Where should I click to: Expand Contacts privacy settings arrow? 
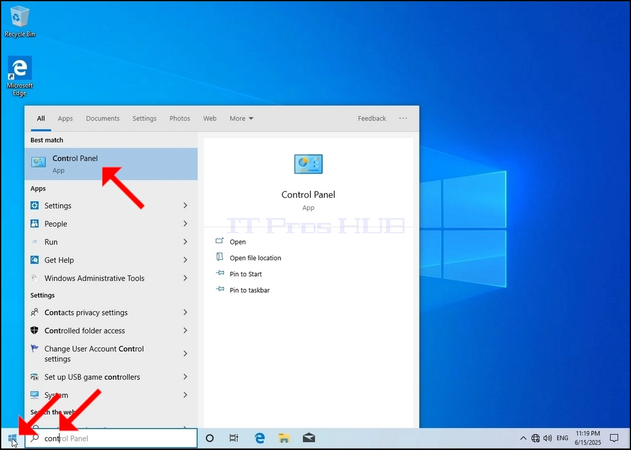pos(185,312)
